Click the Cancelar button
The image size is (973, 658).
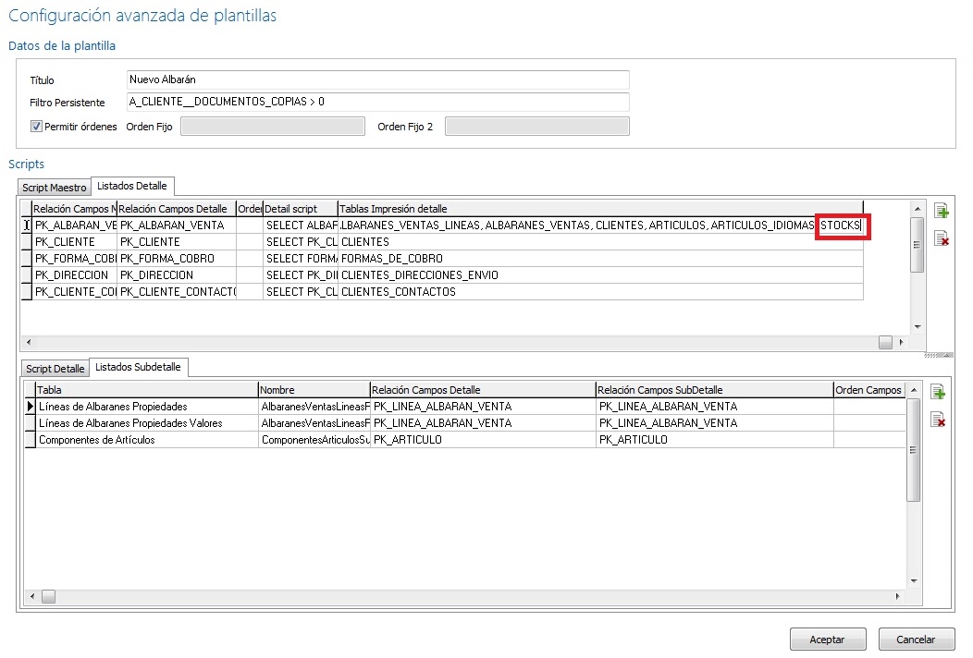pos(915,640)
